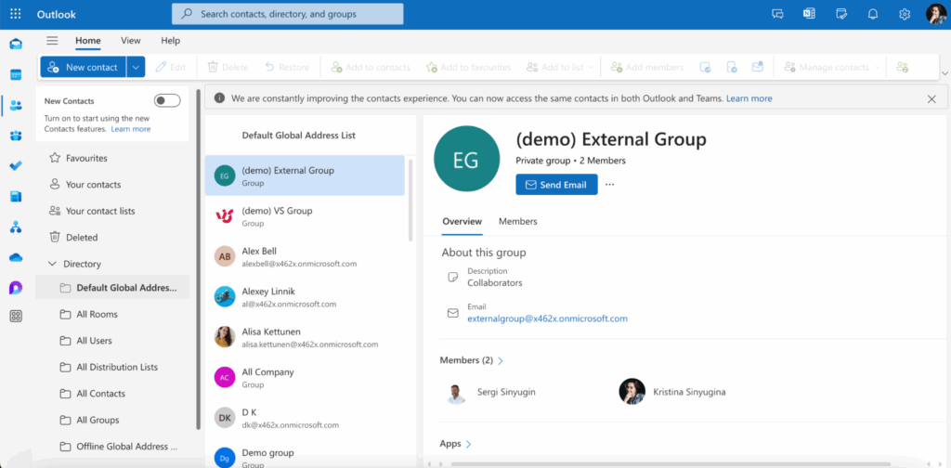Open notifications bell
Viewport: 951px width, 468px height.
873,14
